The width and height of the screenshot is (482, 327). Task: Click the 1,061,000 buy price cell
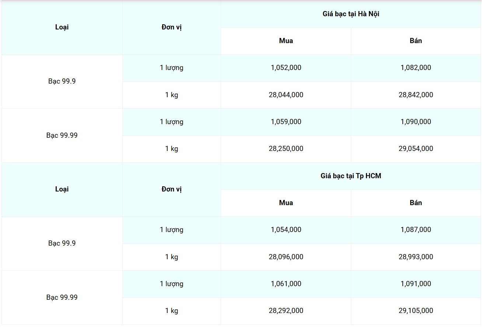(286, 284)
